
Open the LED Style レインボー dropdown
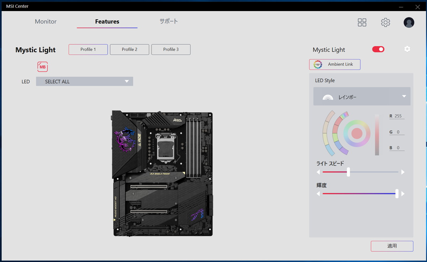tap(362, 96)
